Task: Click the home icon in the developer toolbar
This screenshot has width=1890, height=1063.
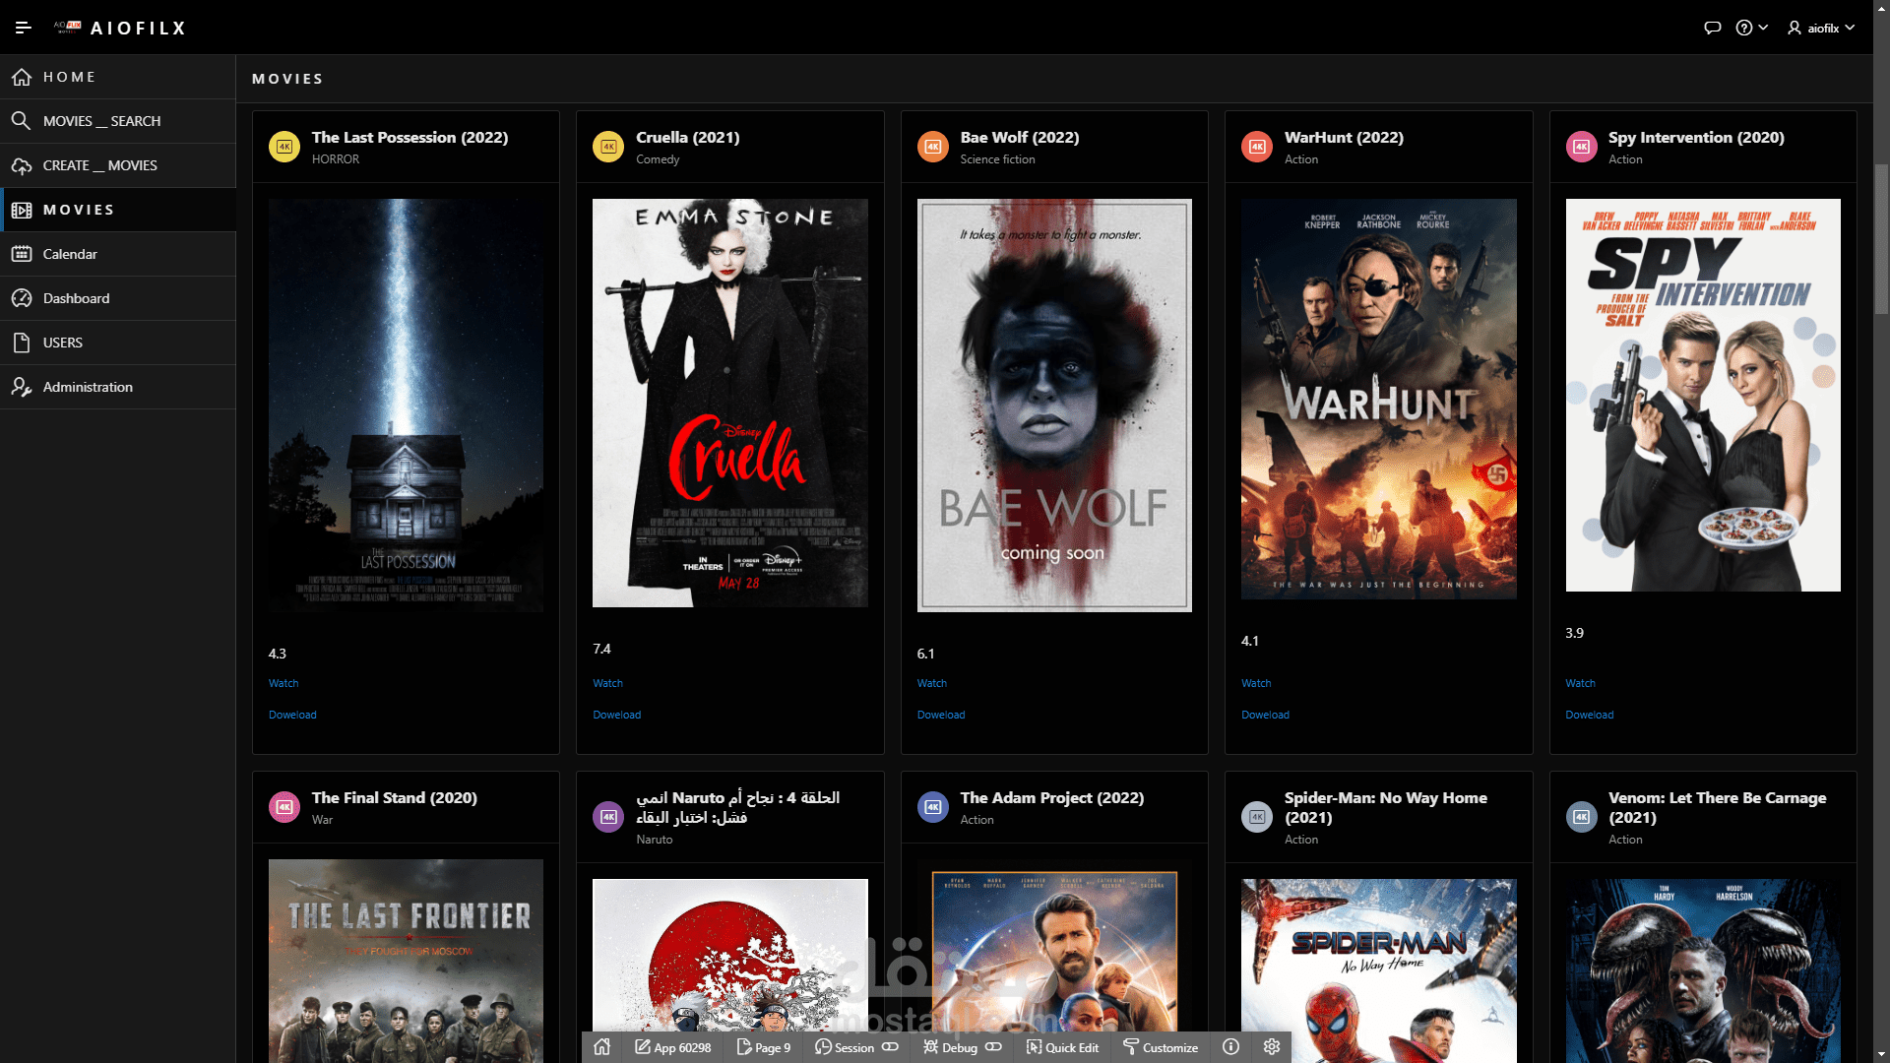Action: (602, 1047)
